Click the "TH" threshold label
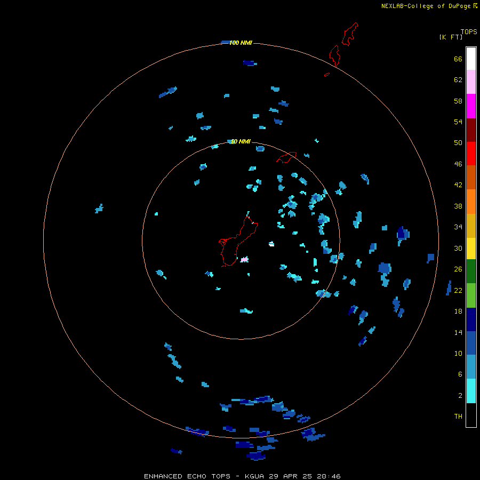 pos(458,417)
